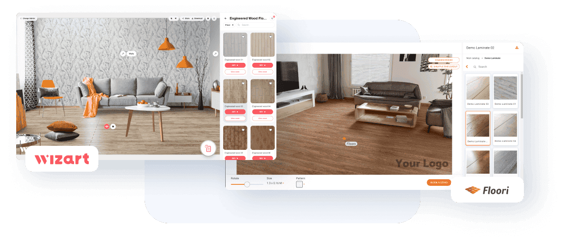Click the Share icon button in Wizart toolbar
This screenshot has width=565, height=240.
(185, 18)
